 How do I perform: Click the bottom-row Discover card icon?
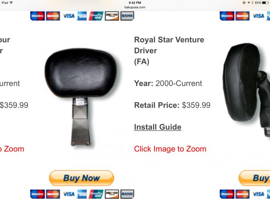(112, 194)
